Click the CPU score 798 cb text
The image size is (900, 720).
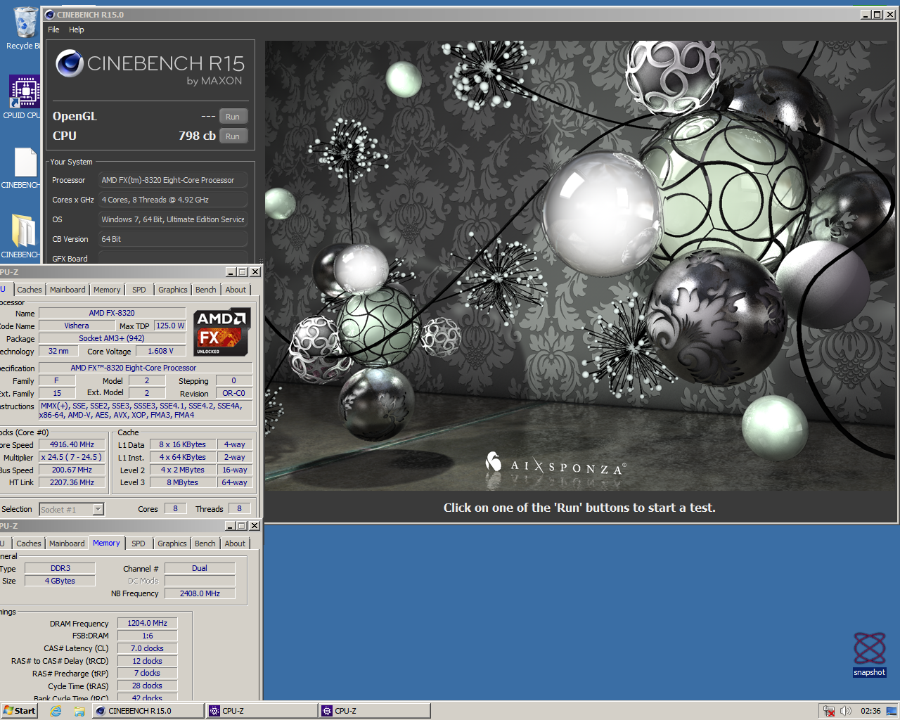197,136
